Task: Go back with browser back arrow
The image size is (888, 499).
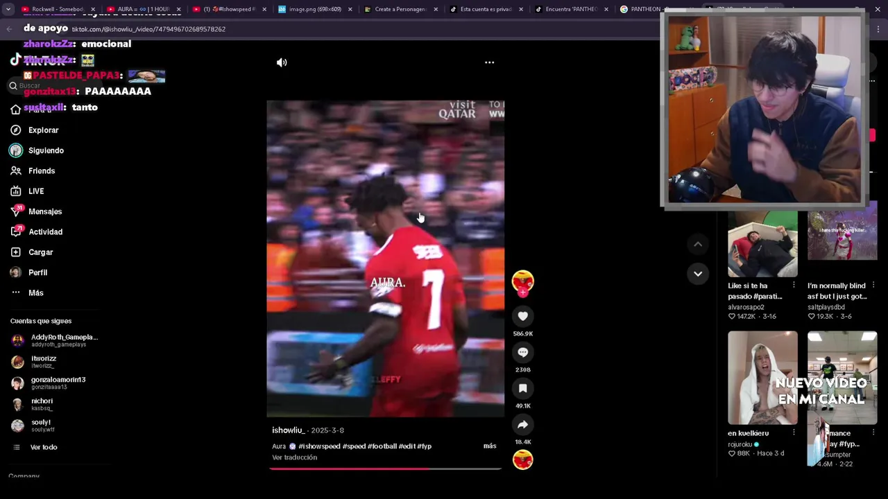Action: (x=9, y=29)
